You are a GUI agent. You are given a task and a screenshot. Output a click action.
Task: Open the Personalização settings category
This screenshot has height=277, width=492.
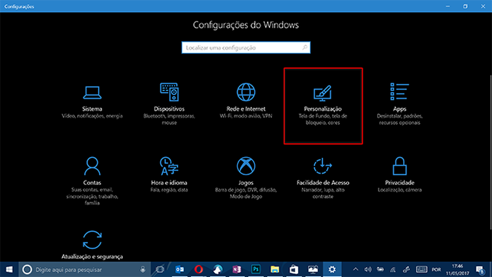323,105
